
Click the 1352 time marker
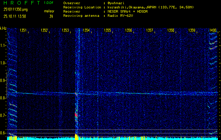tap(44, 30)
